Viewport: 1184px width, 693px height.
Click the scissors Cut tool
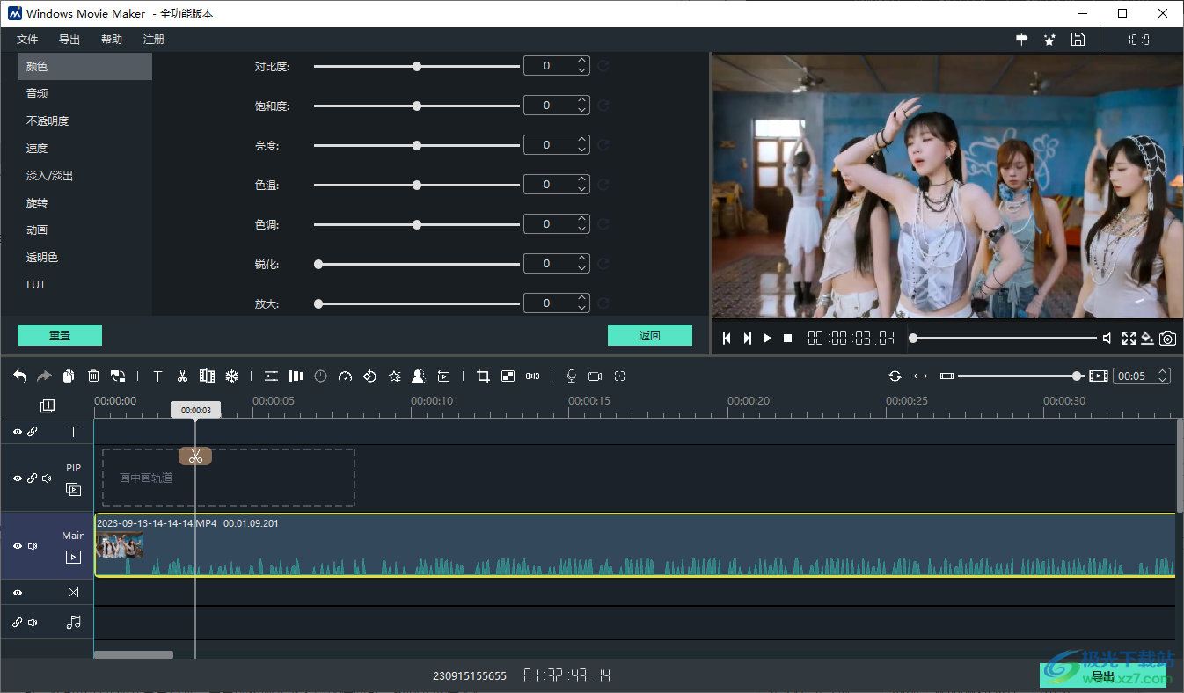pyautogui.click(x=182, y=376)
